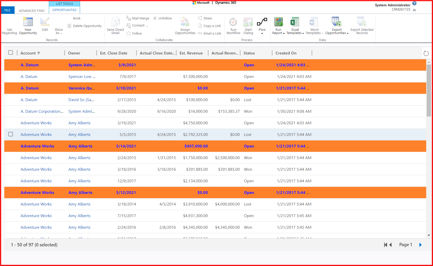Check the Adventure Works 5/5/2015 row checkbox
Screen dimensions: 433x266
pos(11,134)
